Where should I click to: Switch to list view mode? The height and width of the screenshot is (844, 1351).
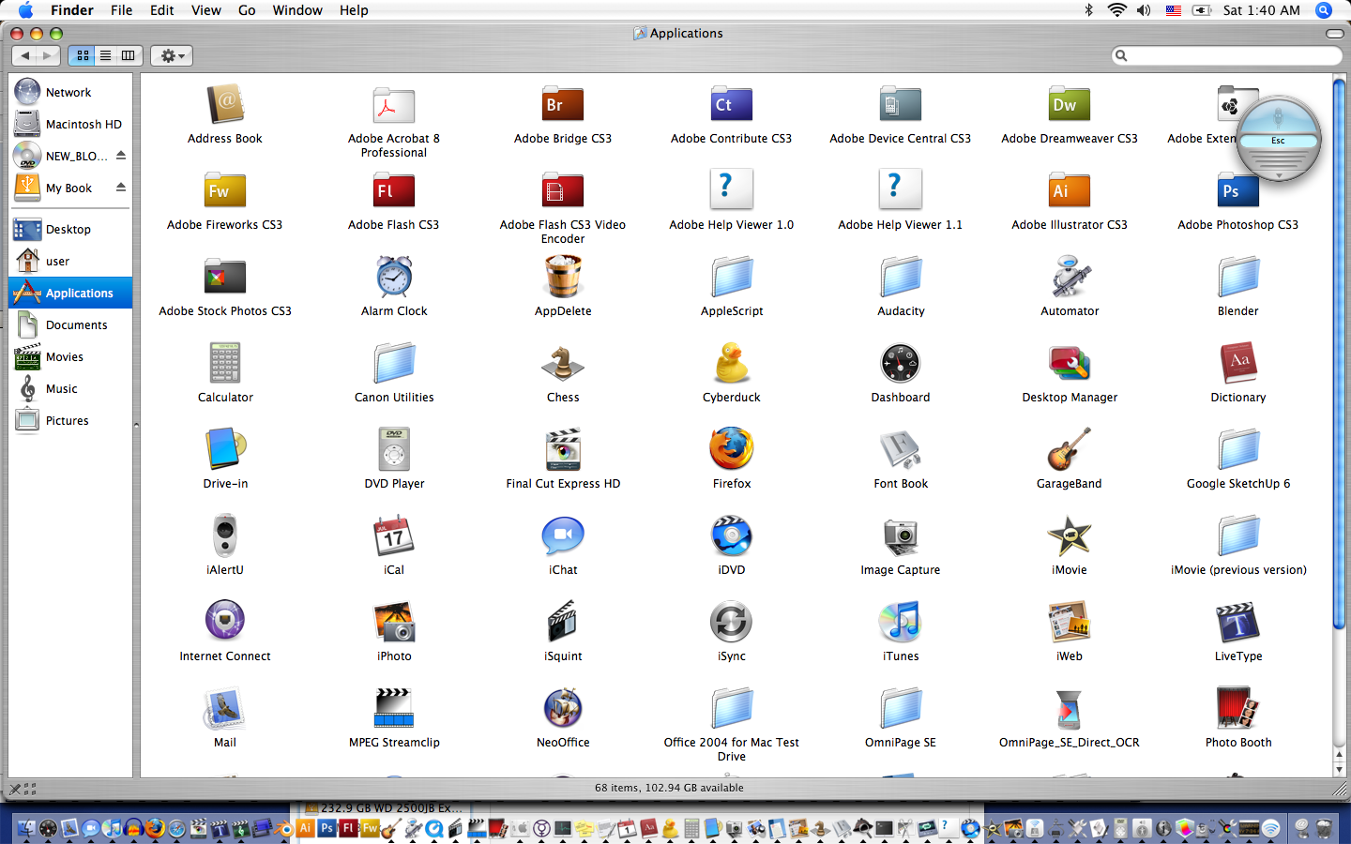pyautogui.click(x=106, y=55)
